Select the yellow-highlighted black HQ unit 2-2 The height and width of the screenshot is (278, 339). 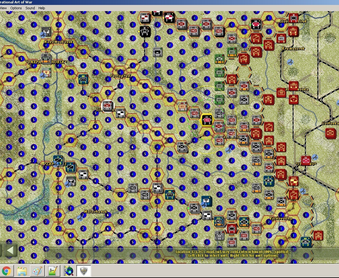(207, 120)
